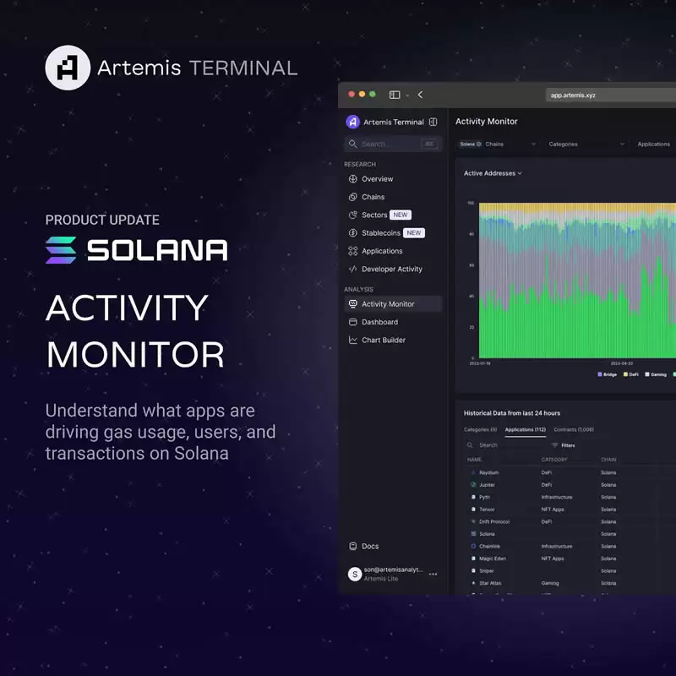This screenshot has height=676, width=676.
Task: Open Docs from the sidebar
Action: click(x=370, y=546)
